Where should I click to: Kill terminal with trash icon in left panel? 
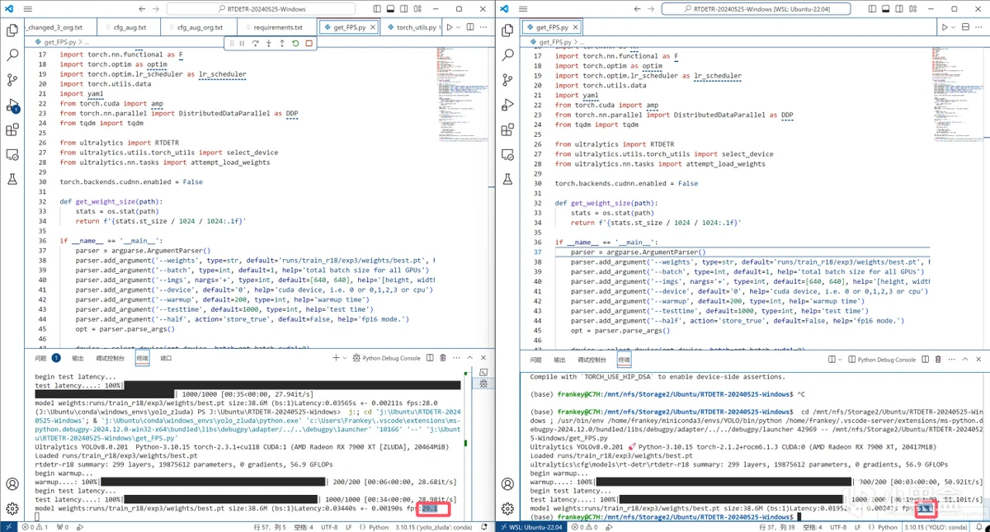[442, 358]
